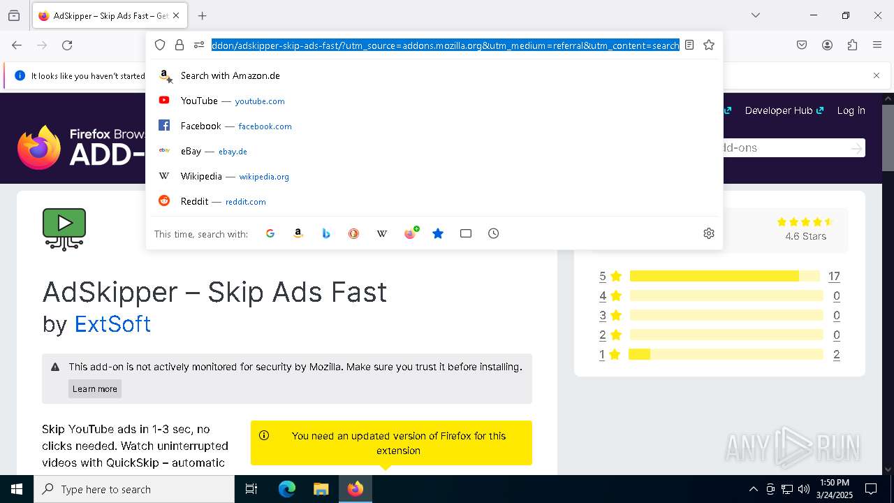Viewport: 894px width, 503px height.
Task: Open the volume control in the tray
Action: pyautogui.click(x=804, y=489)
